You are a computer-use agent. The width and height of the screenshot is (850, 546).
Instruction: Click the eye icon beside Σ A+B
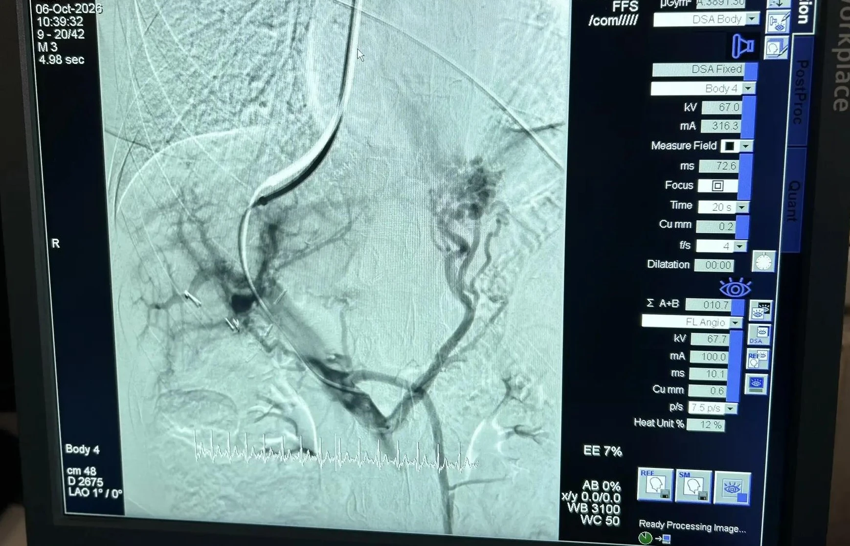(761, 311)
